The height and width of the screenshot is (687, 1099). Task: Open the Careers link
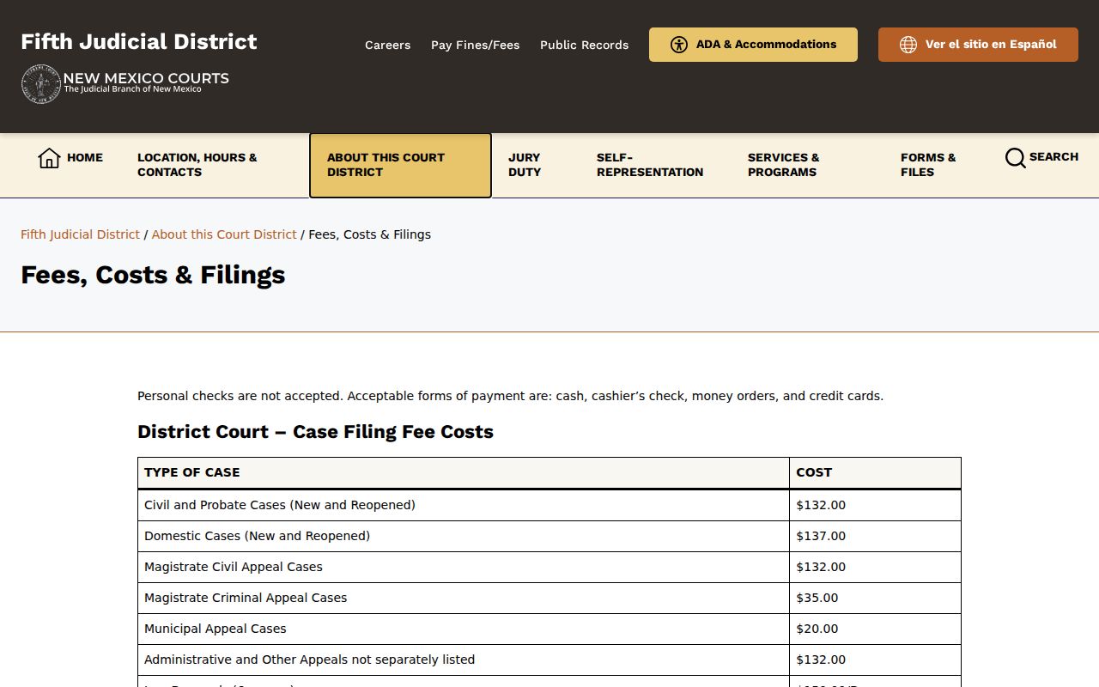pos(387,45)
